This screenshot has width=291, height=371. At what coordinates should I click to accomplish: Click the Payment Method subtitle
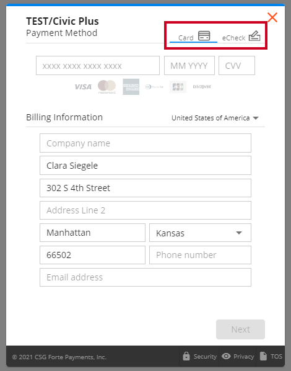pyautogui.click(x=62, y=33)
